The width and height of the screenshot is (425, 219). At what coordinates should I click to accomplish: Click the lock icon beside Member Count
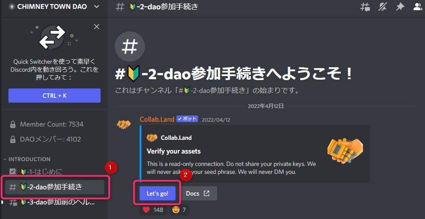tap(12, 124)
